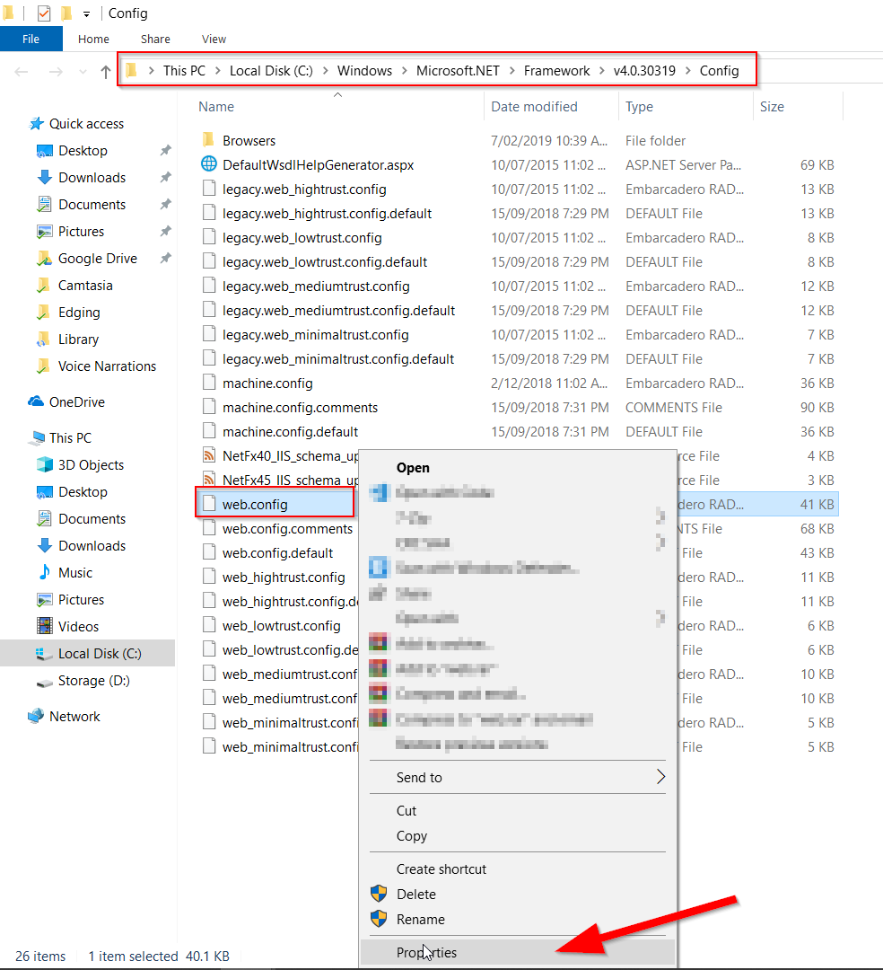Screen dimensions: 883x970
Task: Click Local Disk (C:) in address breadcrumb
Action: [271, 71]
